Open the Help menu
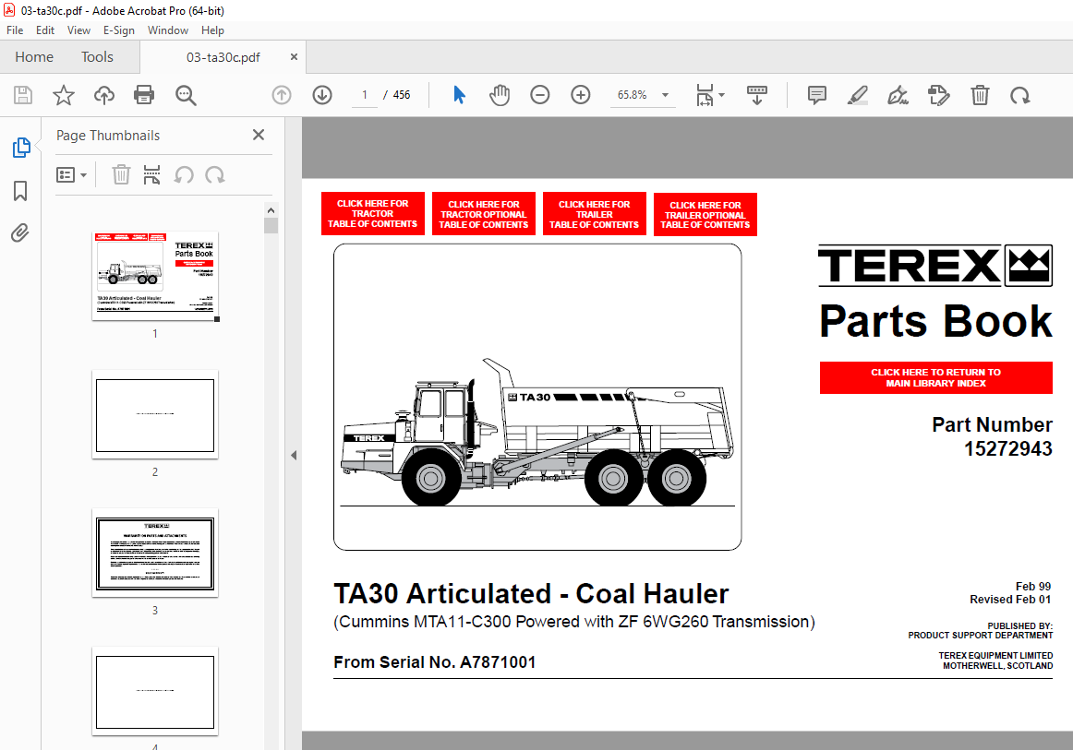 (x=212, y=30)
